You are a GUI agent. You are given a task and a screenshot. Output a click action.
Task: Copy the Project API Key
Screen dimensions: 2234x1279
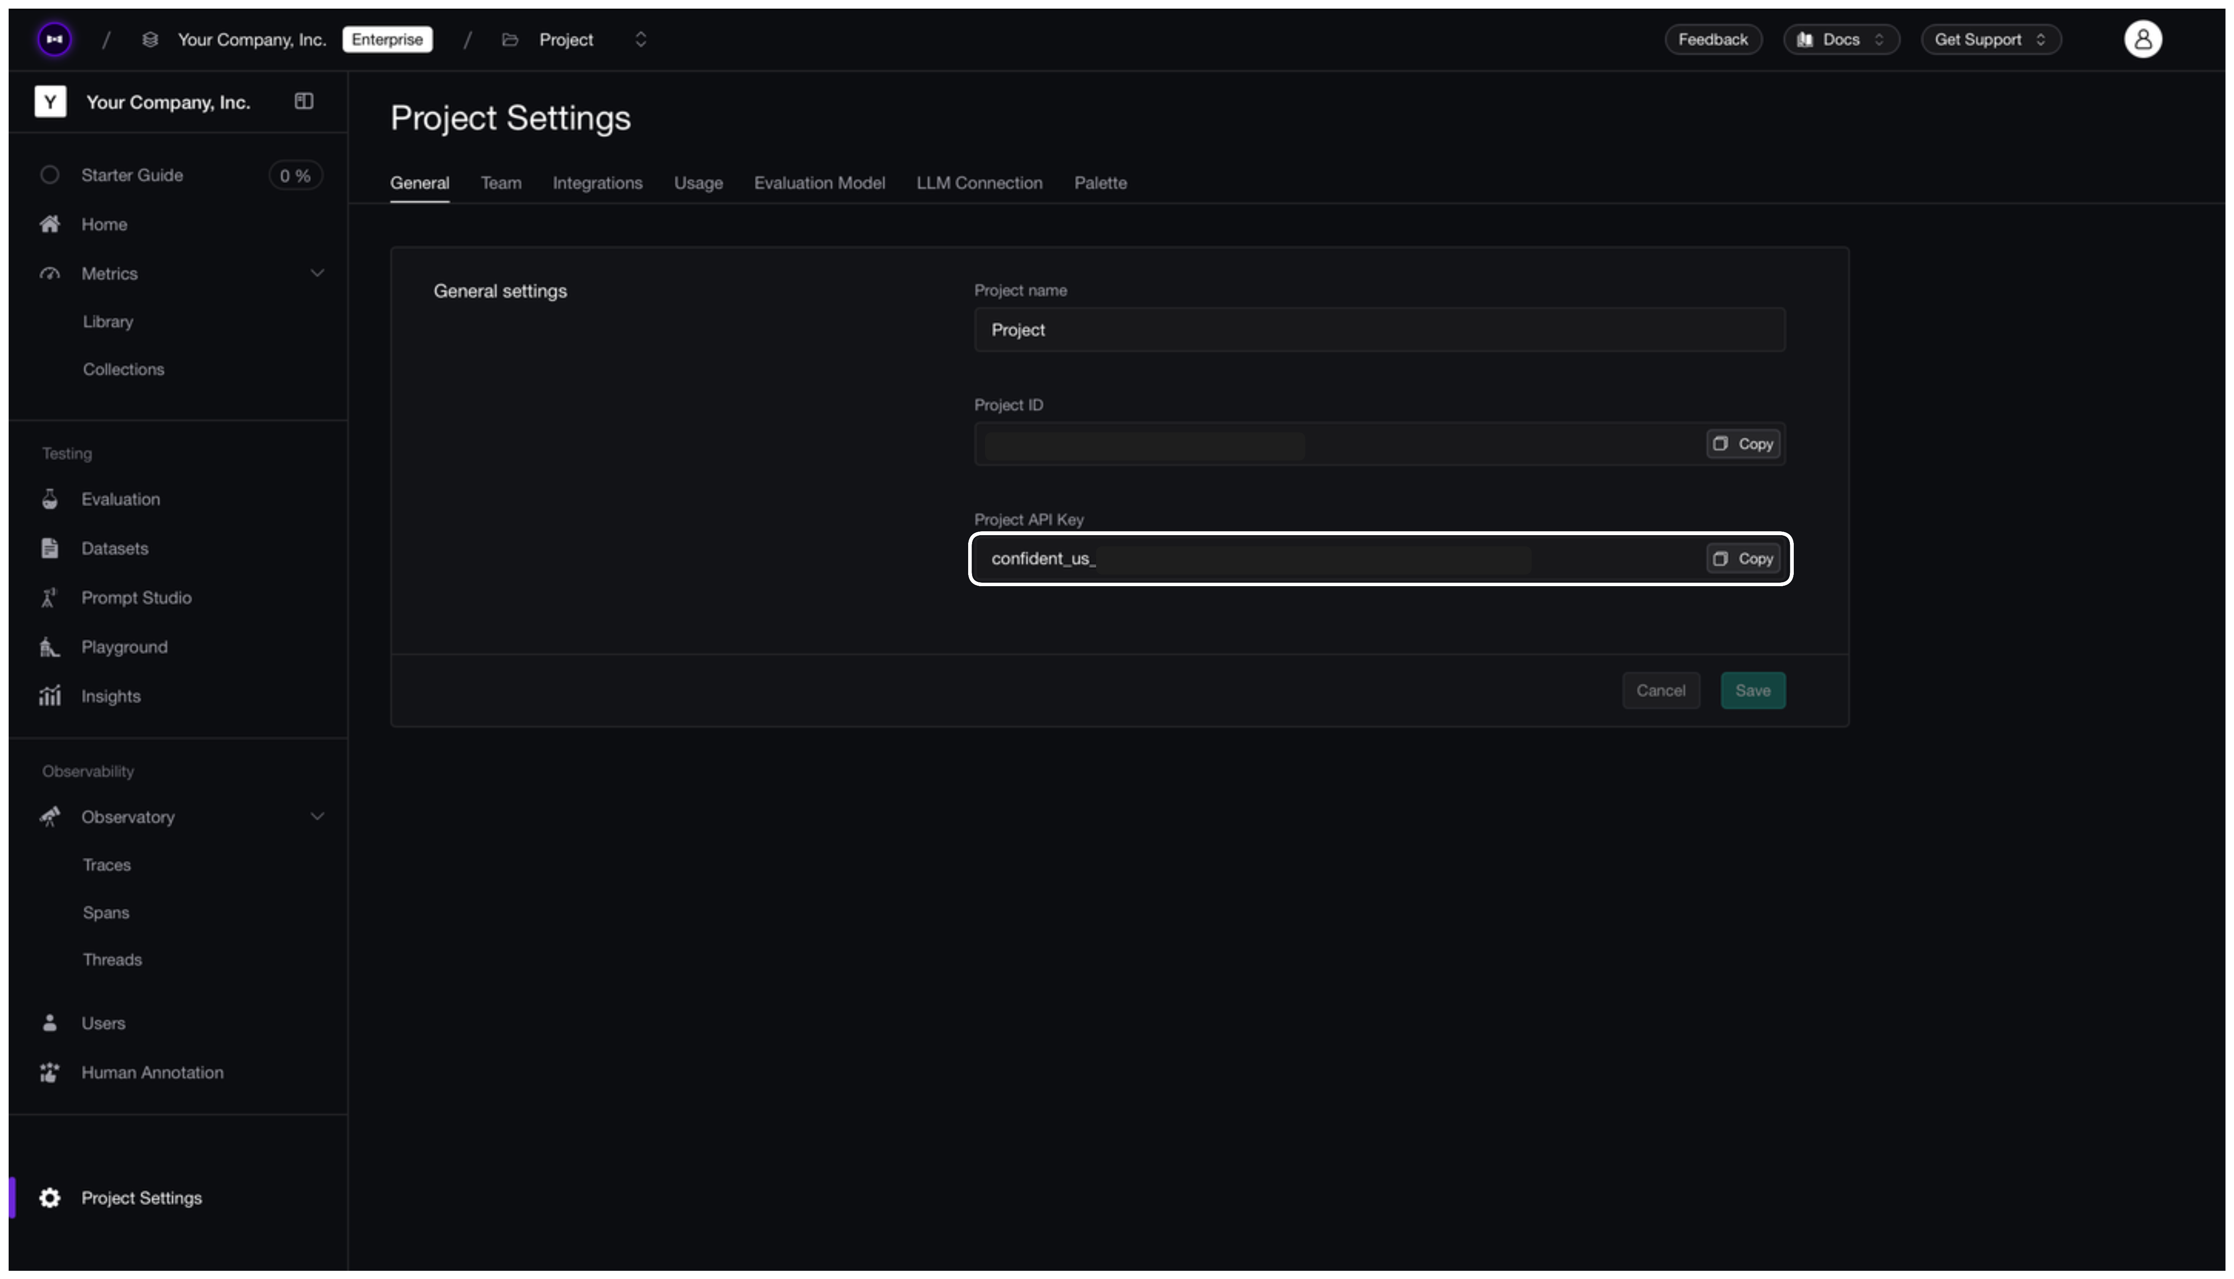(x=1743, y=558)
